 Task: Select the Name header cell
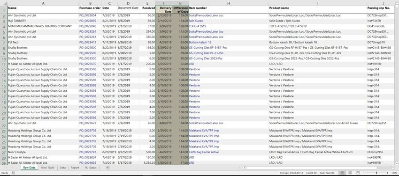[x=43, y=10]
